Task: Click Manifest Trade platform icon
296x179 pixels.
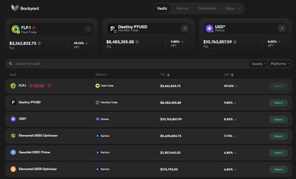Action: (98, 102)
